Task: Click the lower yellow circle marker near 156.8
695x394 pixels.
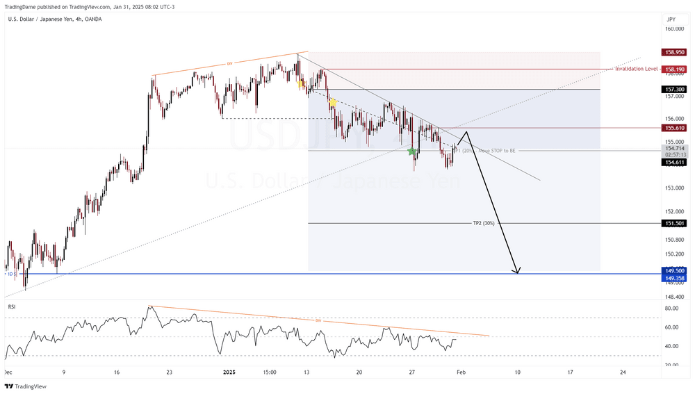Action: click(x=333, y=103)
